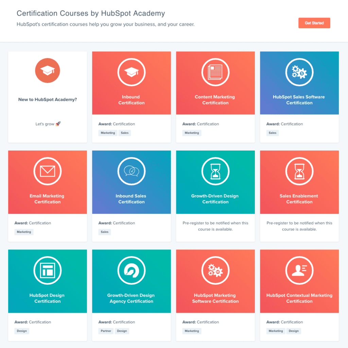The image size is (348, 348).
Task: Click the hourglass icon on Growth-Driven Design Certification
Action: (215, 171)
